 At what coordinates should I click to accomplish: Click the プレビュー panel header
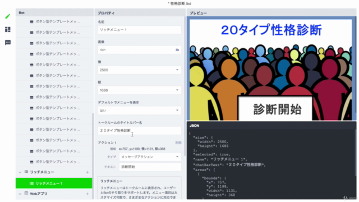click(271, 13)
